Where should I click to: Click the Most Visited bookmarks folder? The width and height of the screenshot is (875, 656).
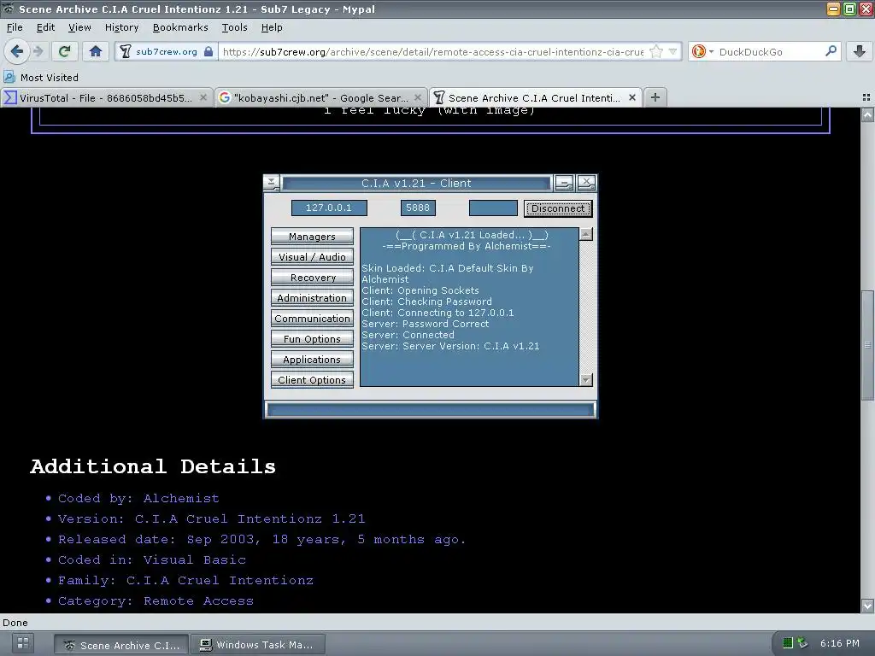tap(41, 78)
